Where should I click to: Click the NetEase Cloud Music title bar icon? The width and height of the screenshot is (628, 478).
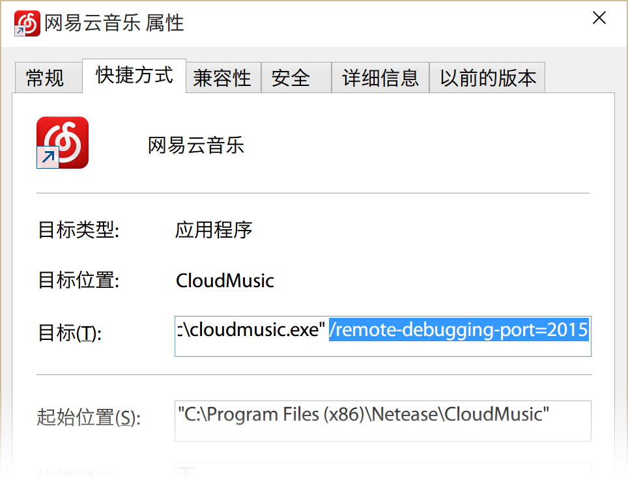click(27, 23)
